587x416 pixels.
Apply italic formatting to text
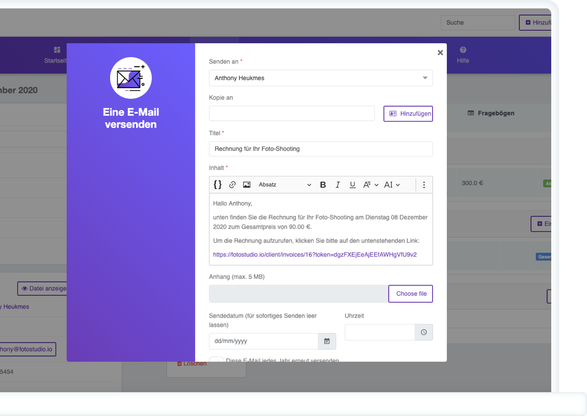tap(338, 185)
